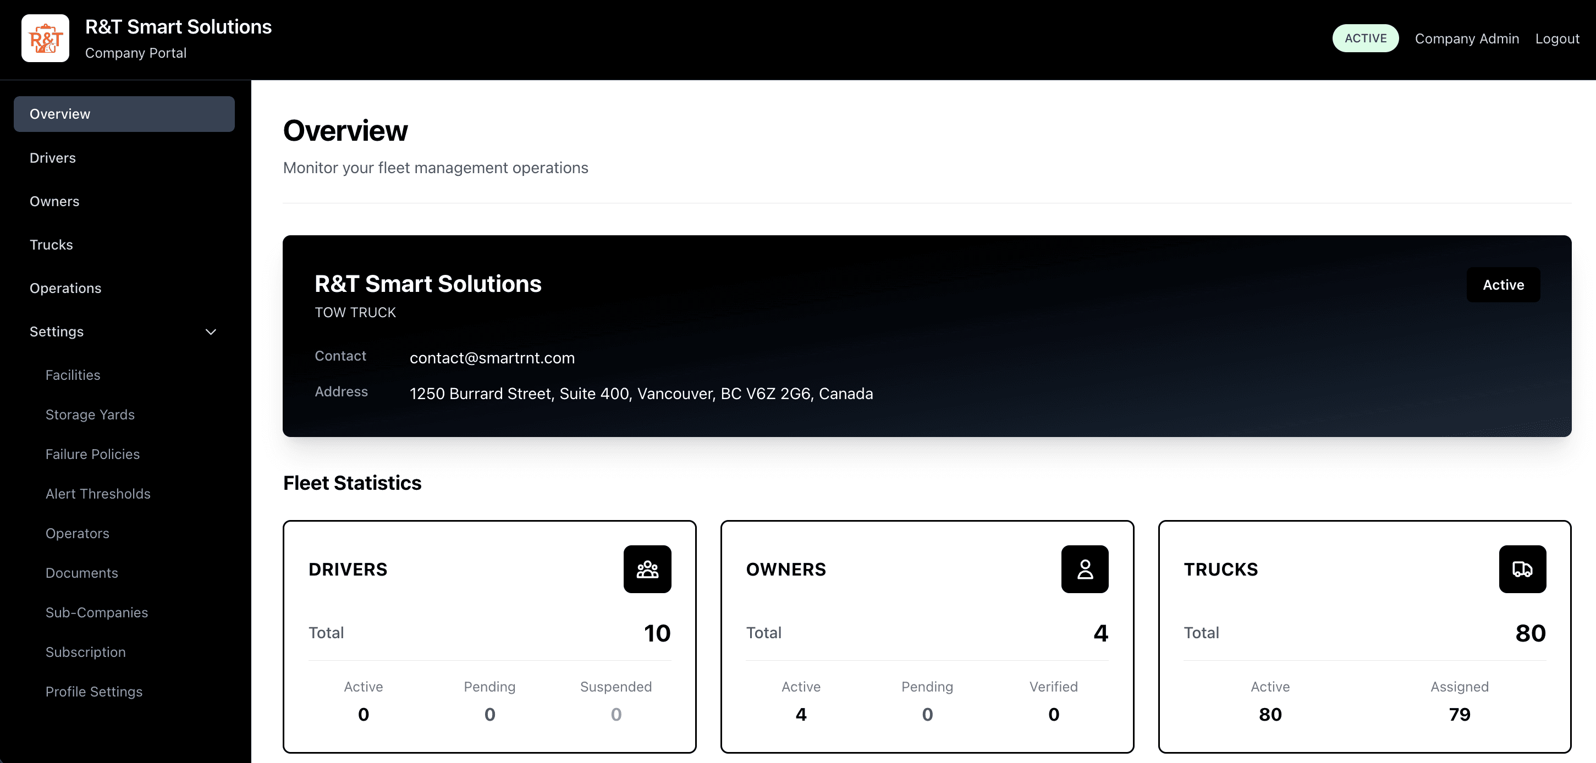Open Storage Yards settings
The width and height of the screenshot is (1596, 763).
[x=90, y=414]
